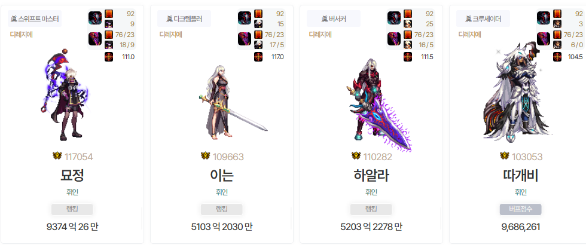Click the 랭킹 button under 묘정

[x=72, y=210]
